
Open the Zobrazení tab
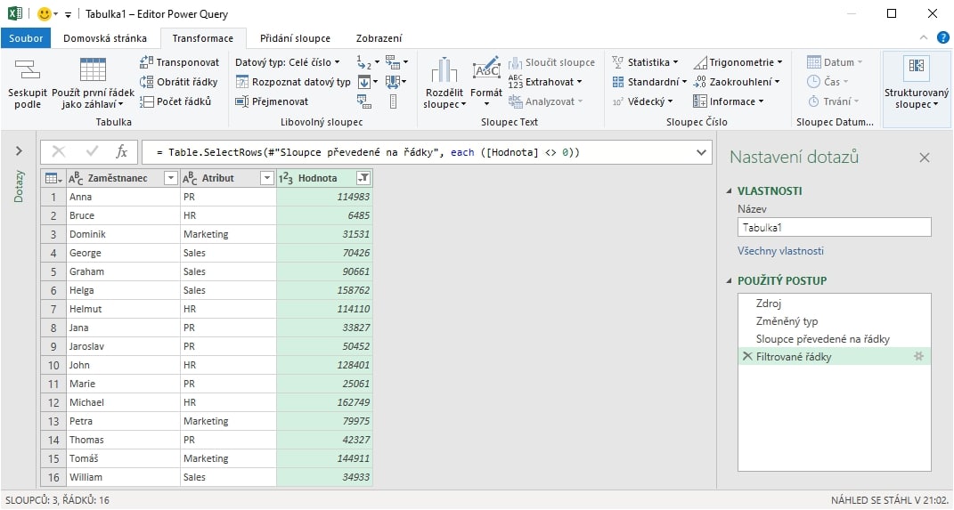click(x=379, y=38)
